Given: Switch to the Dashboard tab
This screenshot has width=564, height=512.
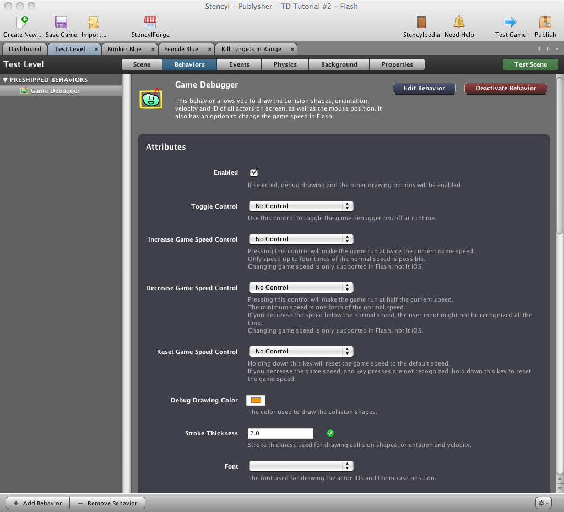Looking at the screenshot, I should (x=25, y=49).
